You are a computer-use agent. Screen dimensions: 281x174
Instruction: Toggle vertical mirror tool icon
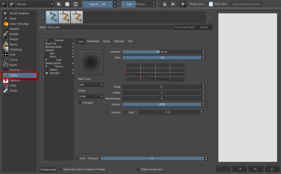point(173,4)
